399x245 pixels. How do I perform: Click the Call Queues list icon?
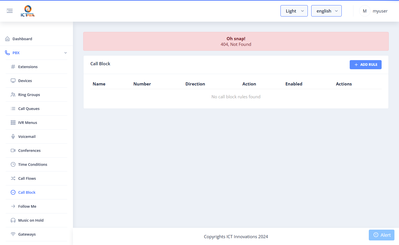click(x=13, y=109)
